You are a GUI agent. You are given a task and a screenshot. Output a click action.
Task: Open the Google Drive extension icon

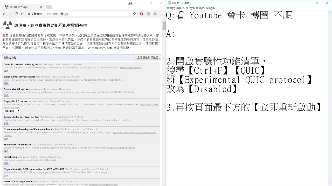tap(155, 14)
